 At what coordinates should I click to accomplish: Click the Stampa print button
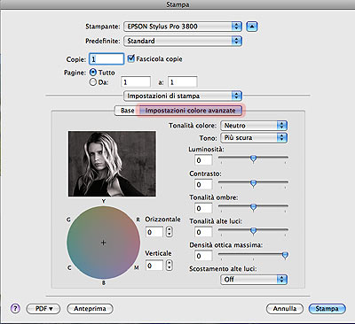tap(327, 309)
